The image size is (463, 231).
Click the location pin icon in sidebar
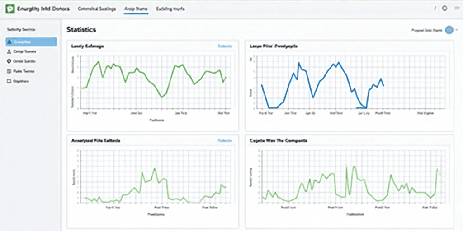tap(9, 61)
